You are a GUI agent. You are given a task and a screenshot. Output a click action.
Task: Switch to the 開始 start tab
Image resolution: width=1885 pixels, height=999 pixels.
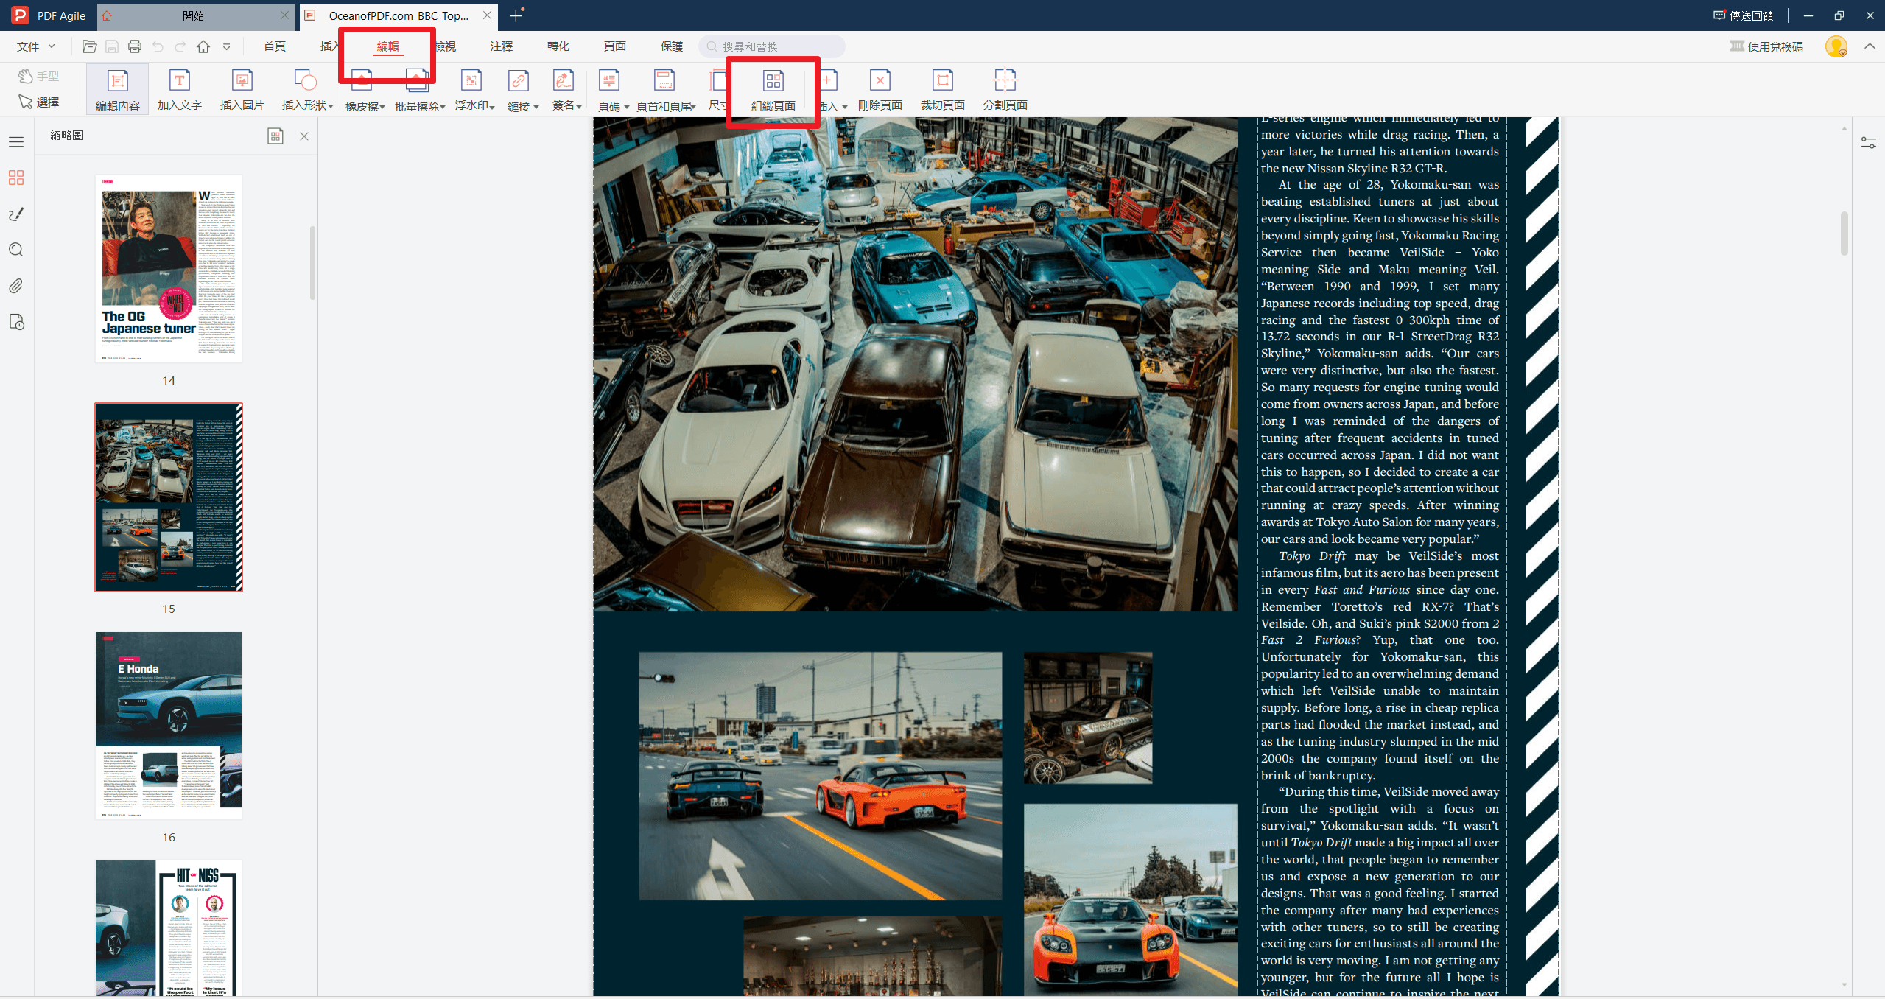(x=194, y=15)
